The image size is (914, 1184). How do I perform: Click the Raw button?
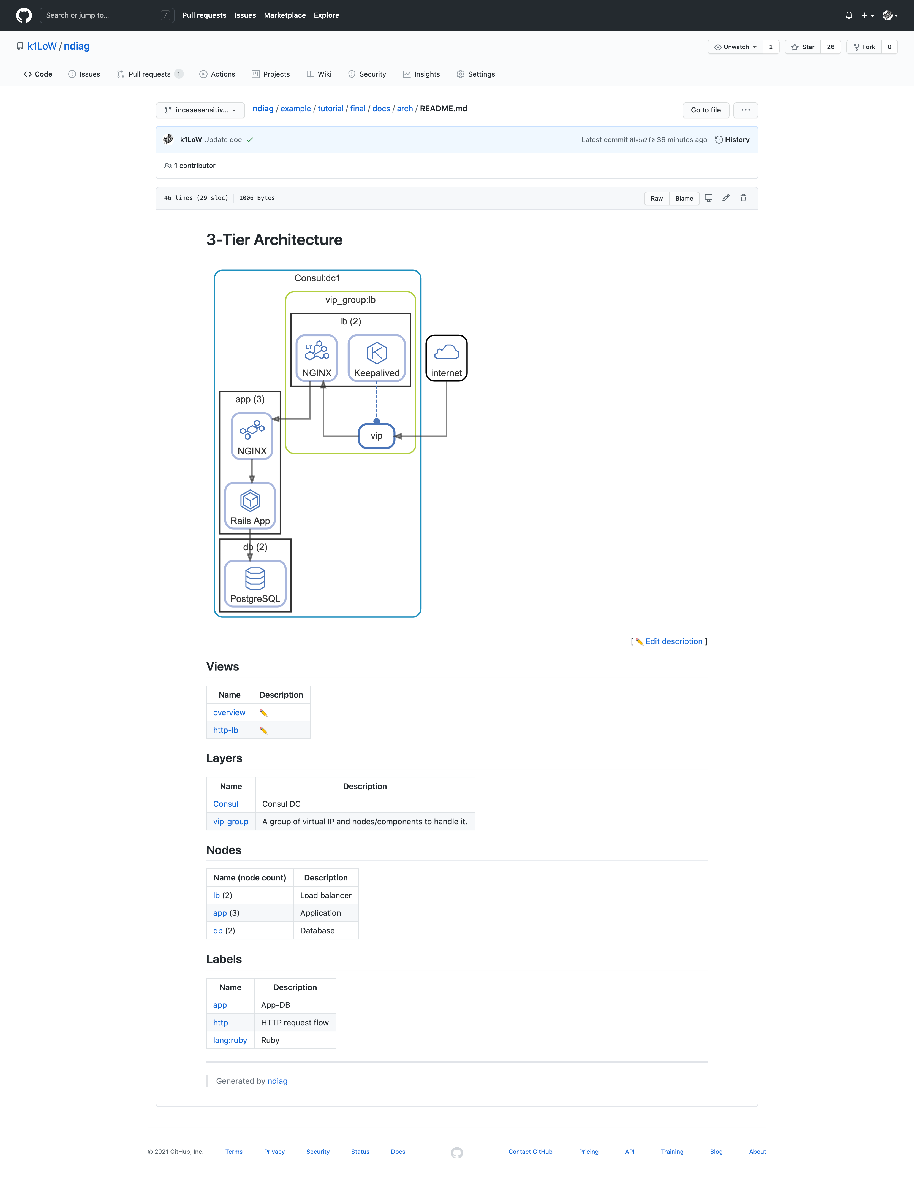pos(656,198)
